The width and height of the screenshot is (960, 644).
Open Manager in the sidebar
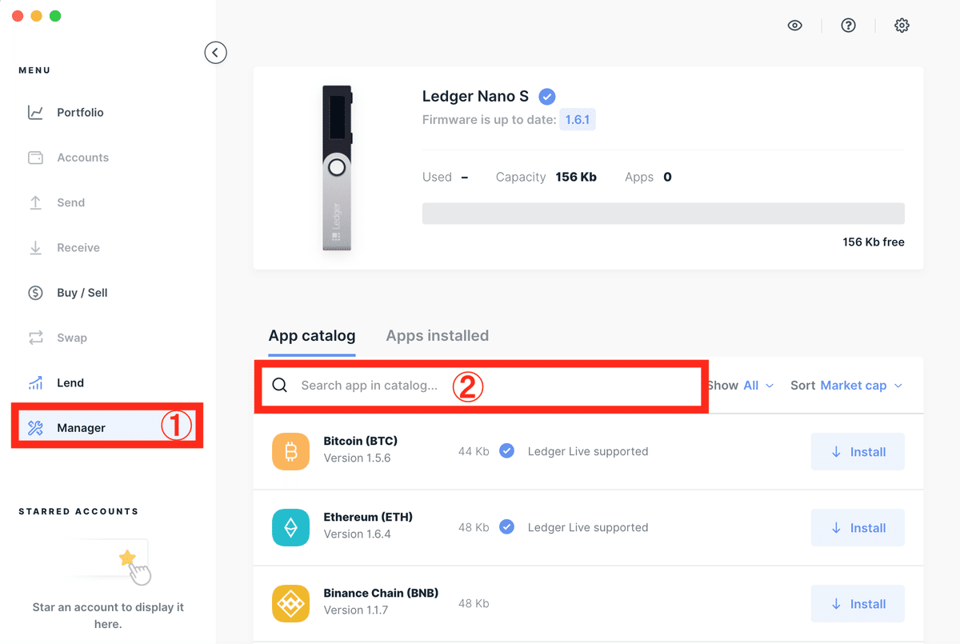click(x=107, y=428)
